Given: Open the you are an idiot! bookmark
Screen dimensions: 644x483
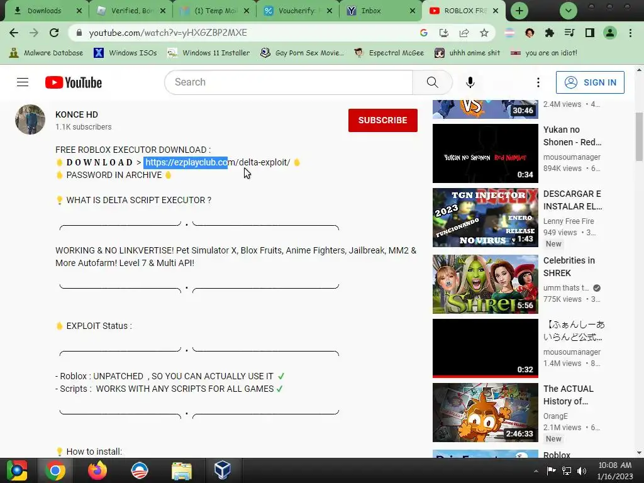Looking at the screenshot, I should pyautogui.click(x=544, y=53).
